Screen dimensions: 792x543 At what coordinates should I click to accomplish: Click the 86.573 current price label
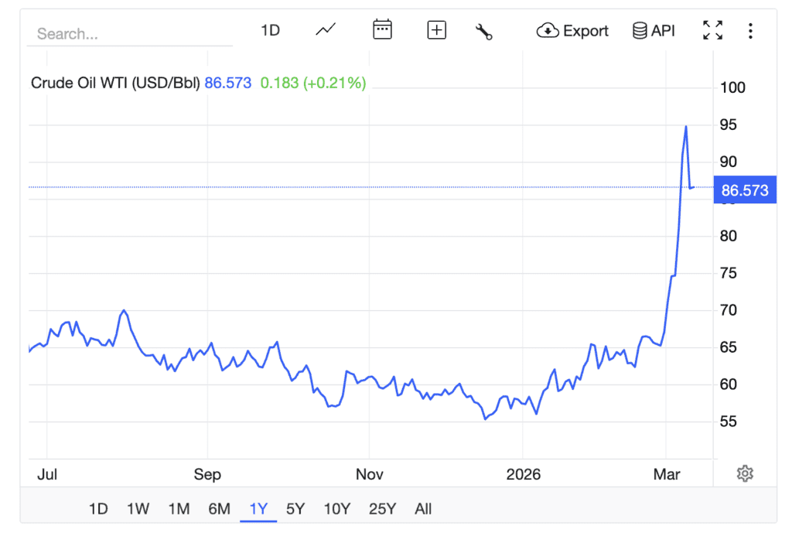coord(744,190)
